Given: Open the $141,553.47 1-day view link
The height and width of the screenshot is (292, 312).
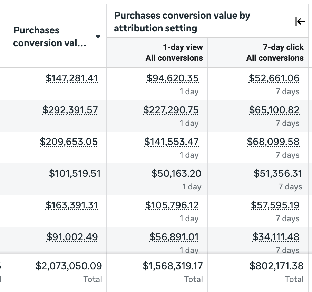Looking at the screenshot, I should [171, 142].
